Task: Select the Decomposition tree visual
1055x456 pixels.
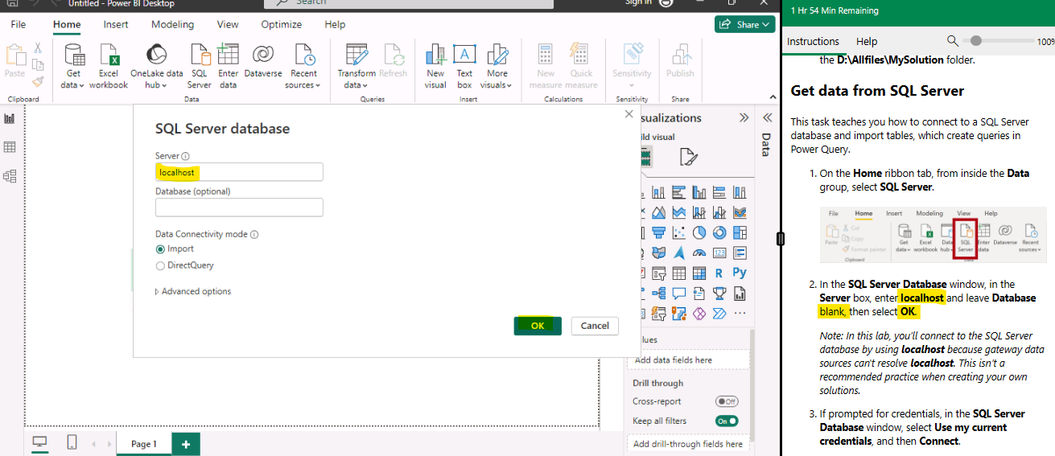Action: pyautogui.click(x=658, y=293)
